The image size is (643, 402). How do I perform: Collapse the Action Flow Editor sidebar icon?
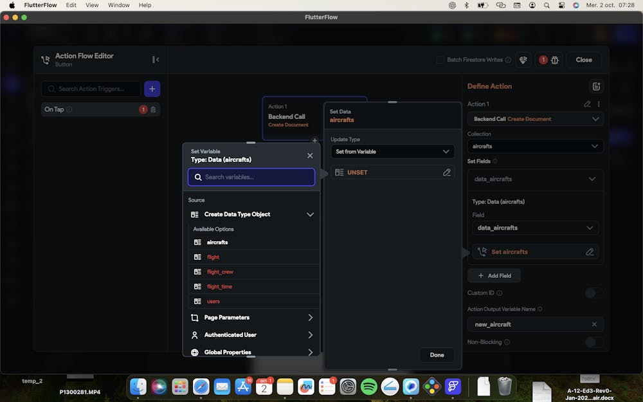[x=156, y=60]
